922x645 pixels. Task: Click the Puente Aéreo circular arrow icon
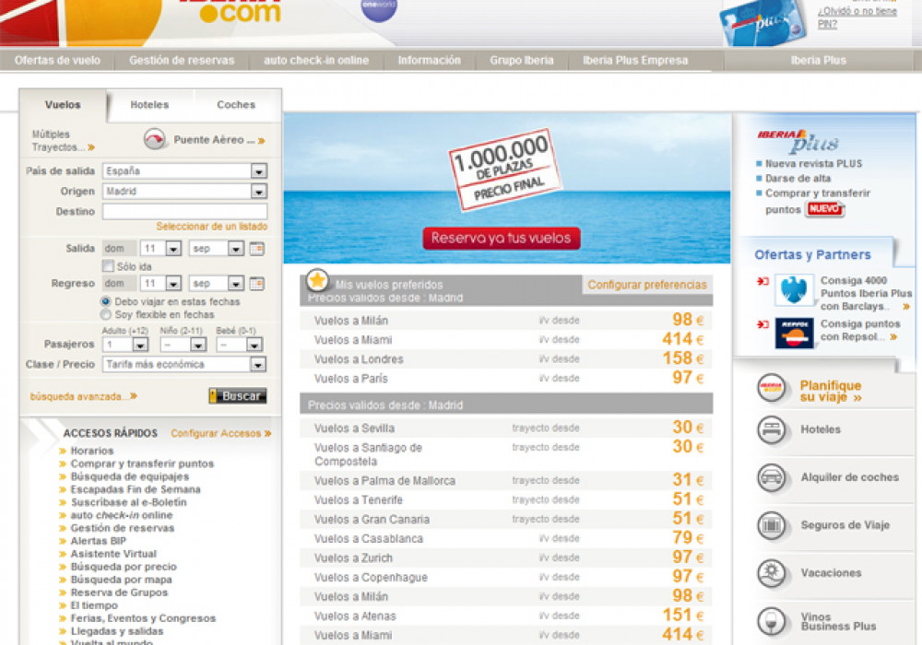(155, 139)
